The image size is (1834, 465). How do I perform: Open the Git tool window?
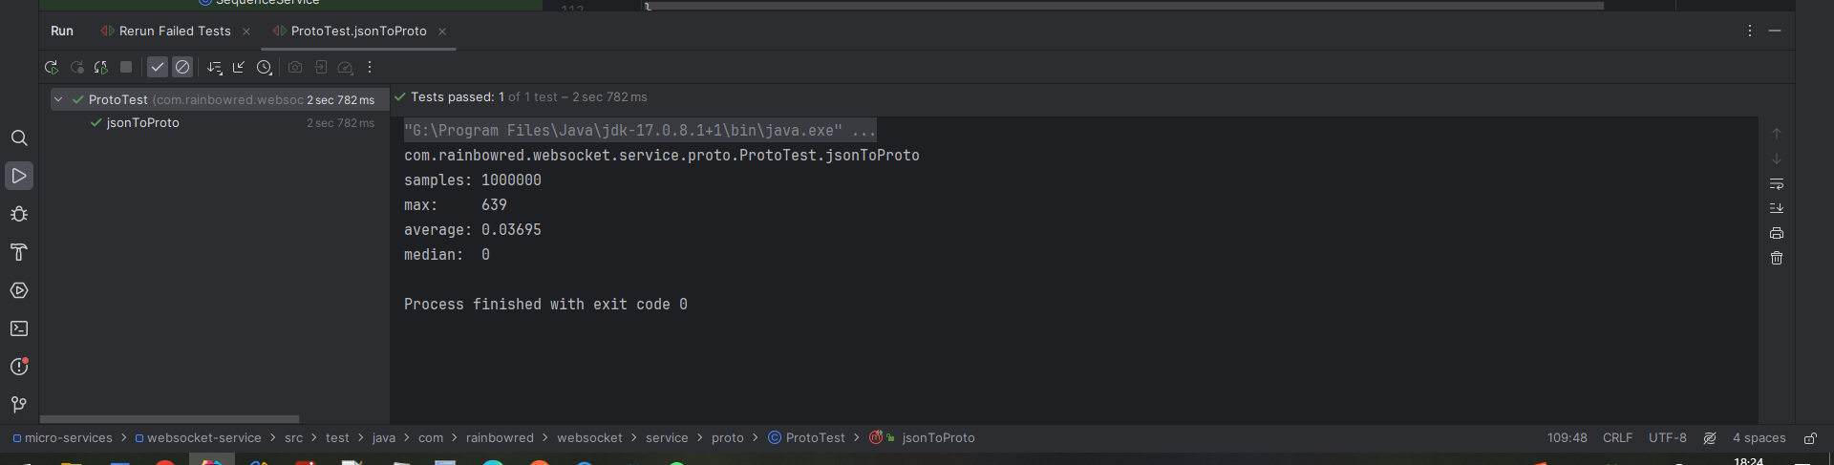click(19, 405)
